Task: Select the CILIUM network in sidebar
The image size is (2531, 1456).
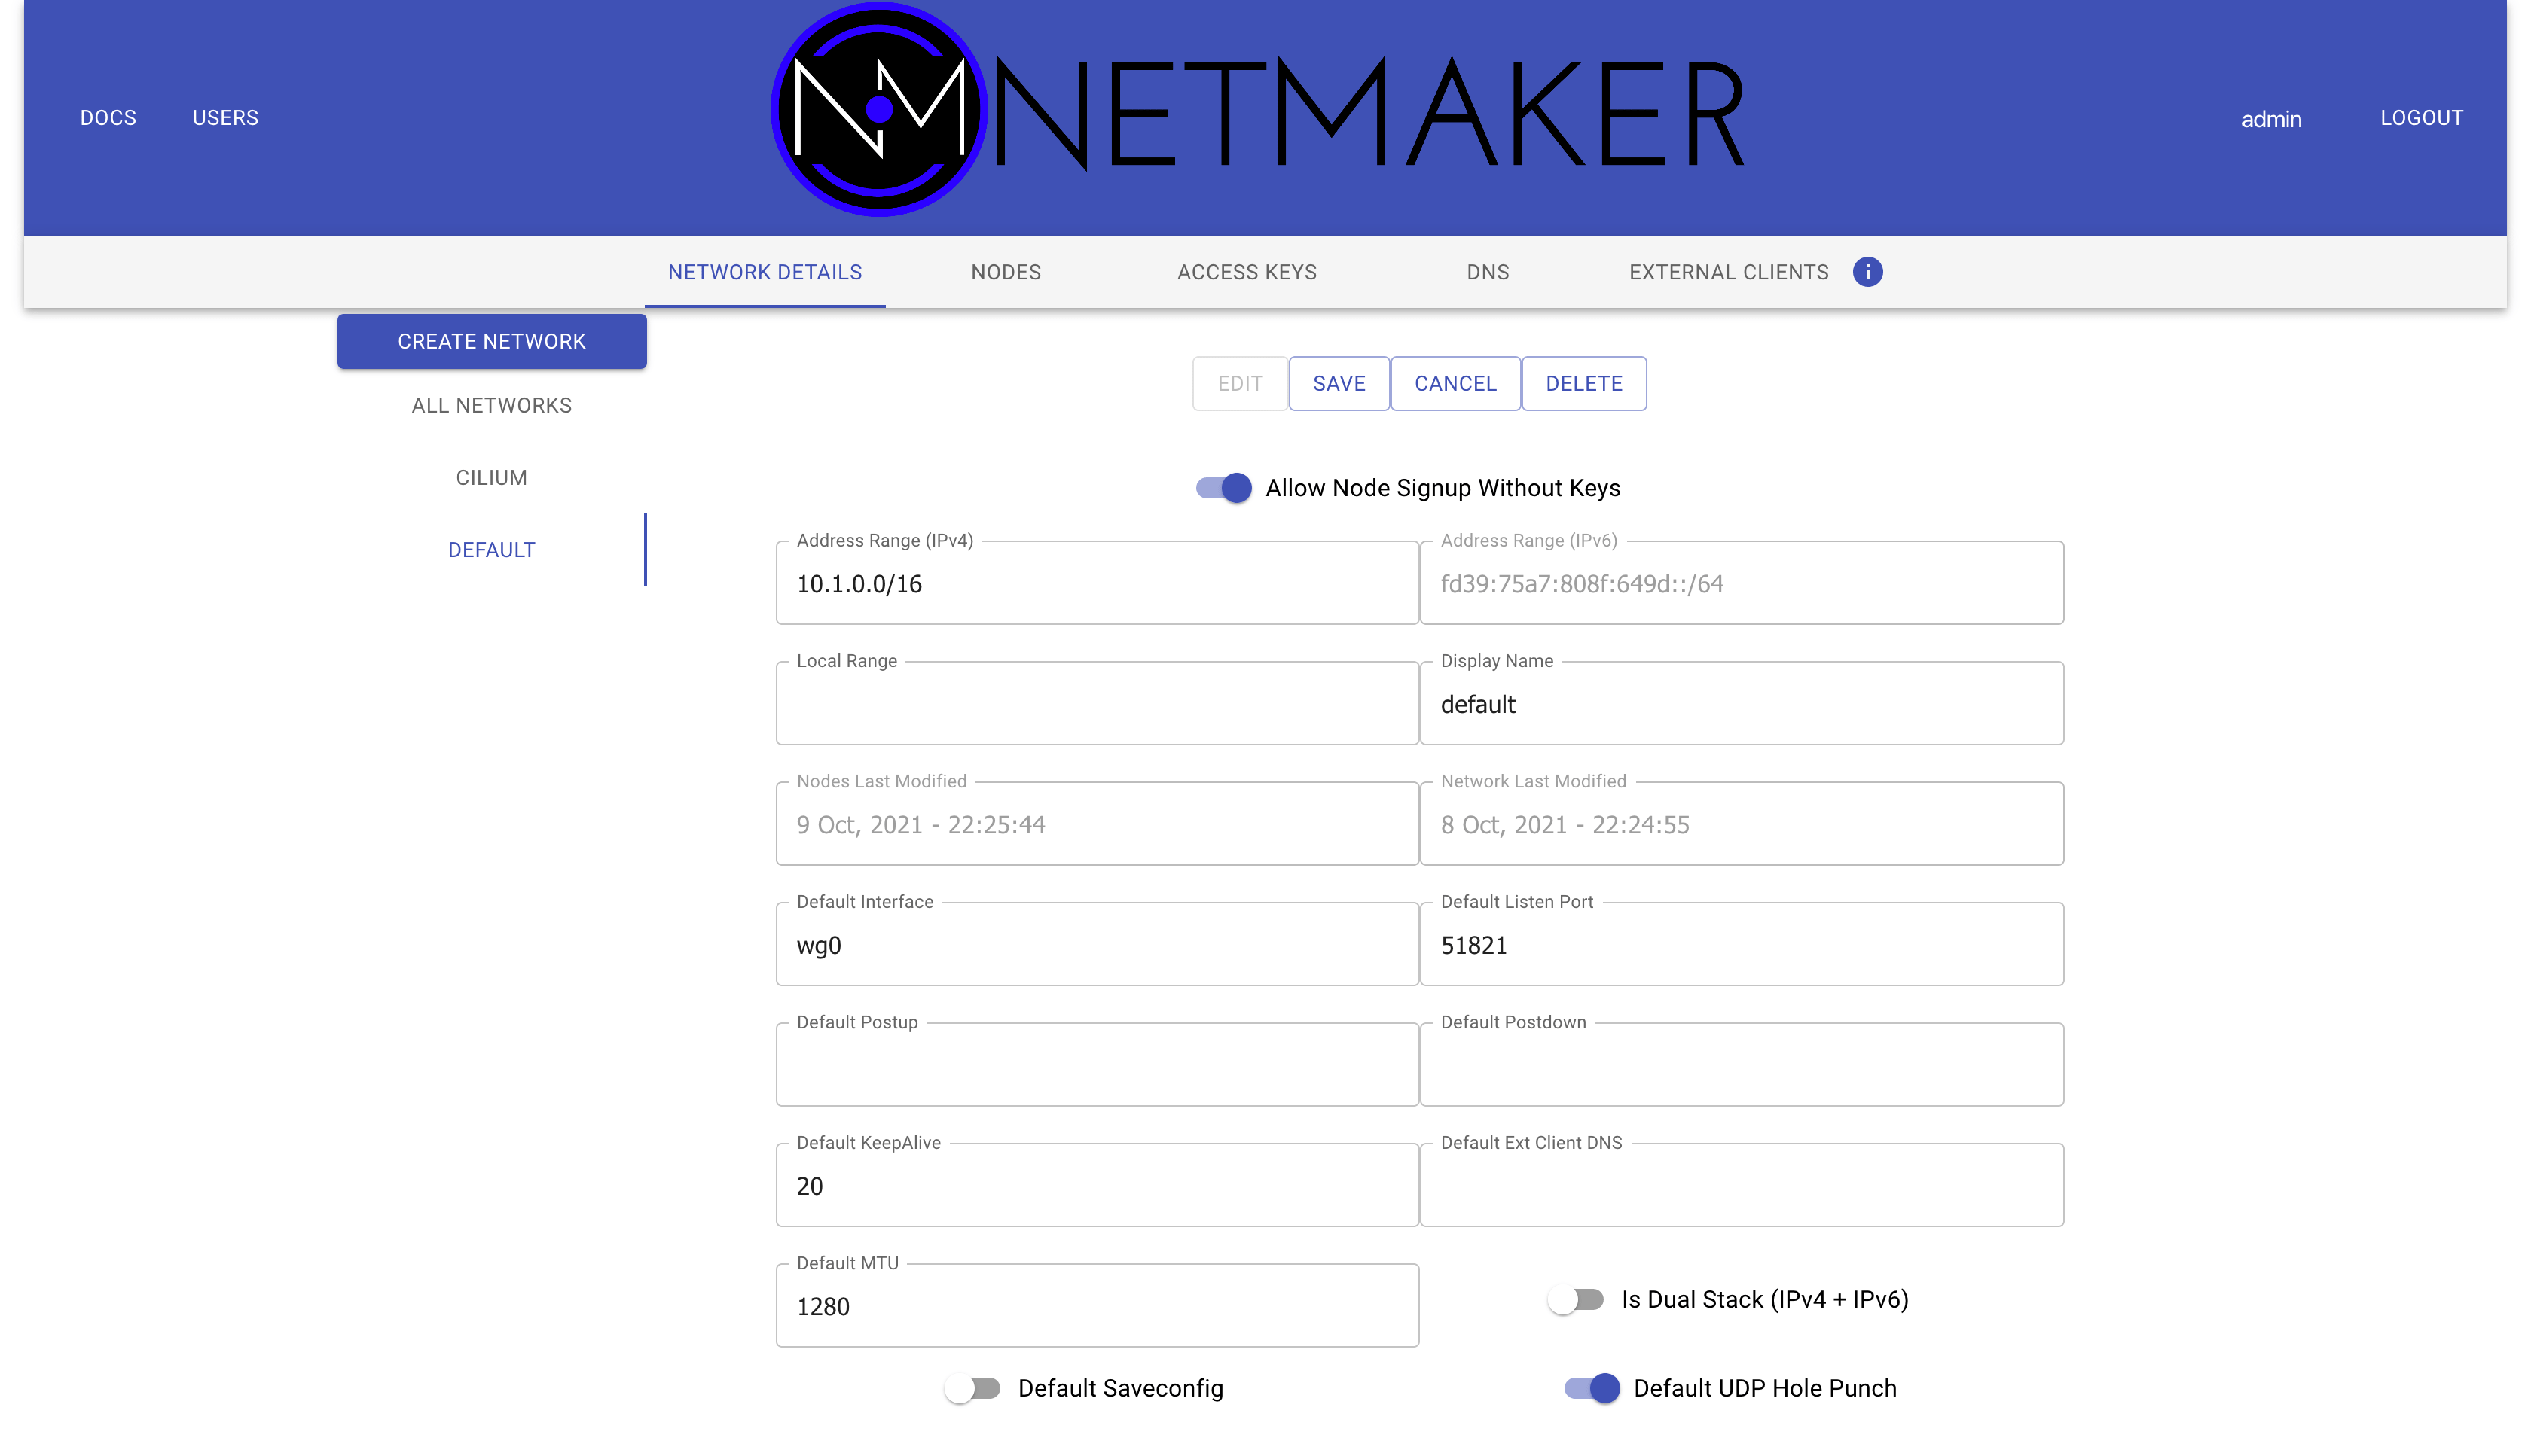Action: 491,477
